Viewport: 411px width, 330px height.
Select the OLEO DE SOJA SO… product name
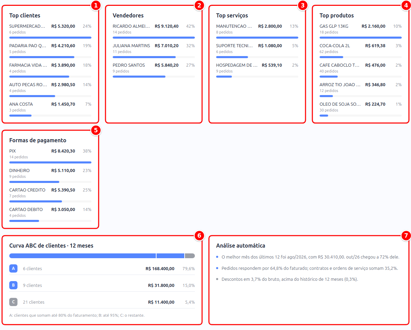340,104
